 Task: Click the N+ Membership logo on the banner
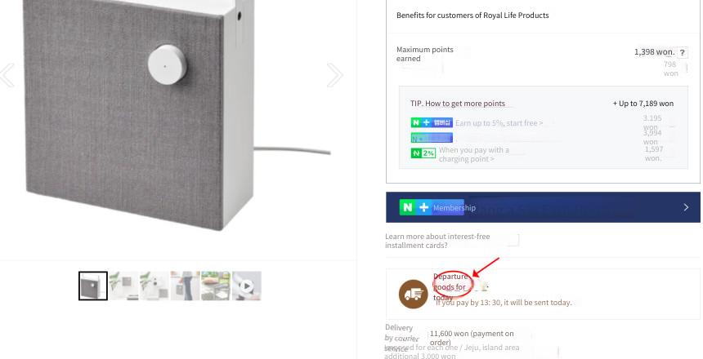[432, 208]
